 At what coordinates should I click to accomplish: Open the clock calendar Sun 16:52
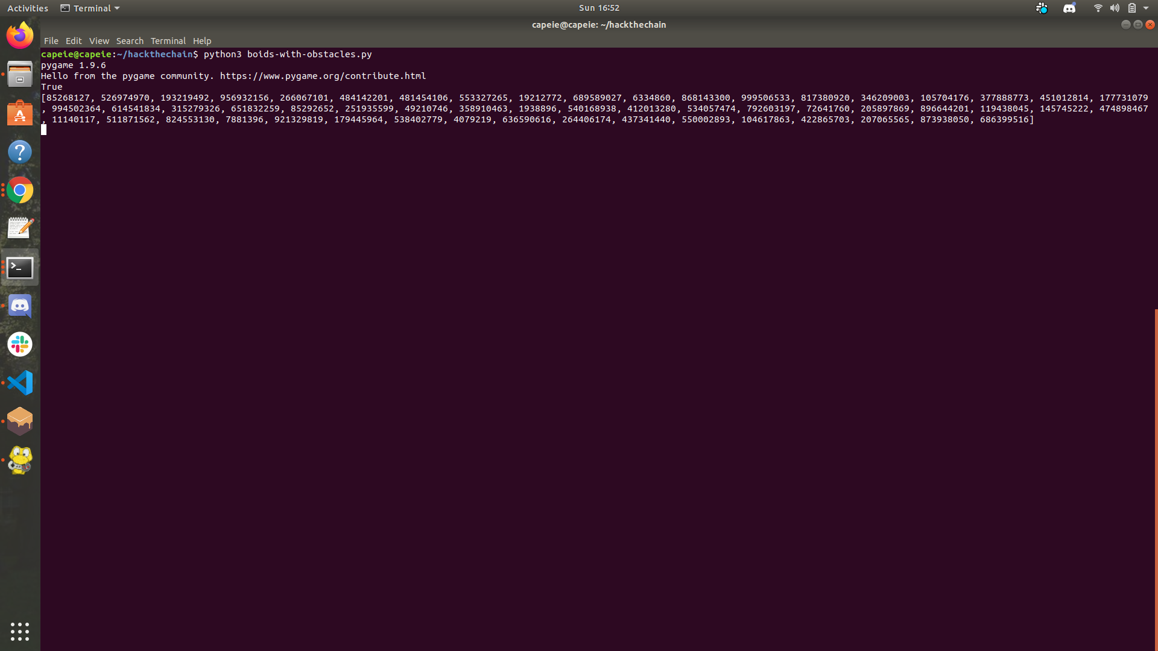[599, 8]
